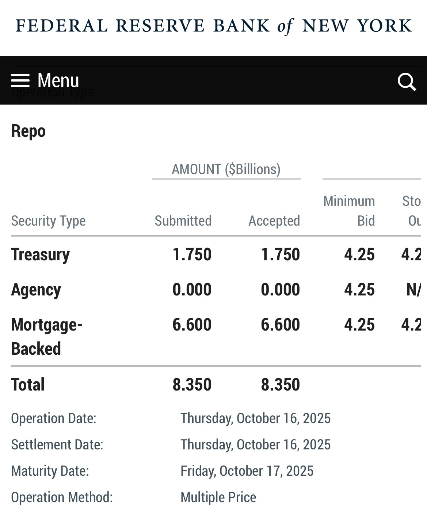The width and height of the screenshot is (427, 509).
Task: Select the Treasury row label
Action: point(40,254)
